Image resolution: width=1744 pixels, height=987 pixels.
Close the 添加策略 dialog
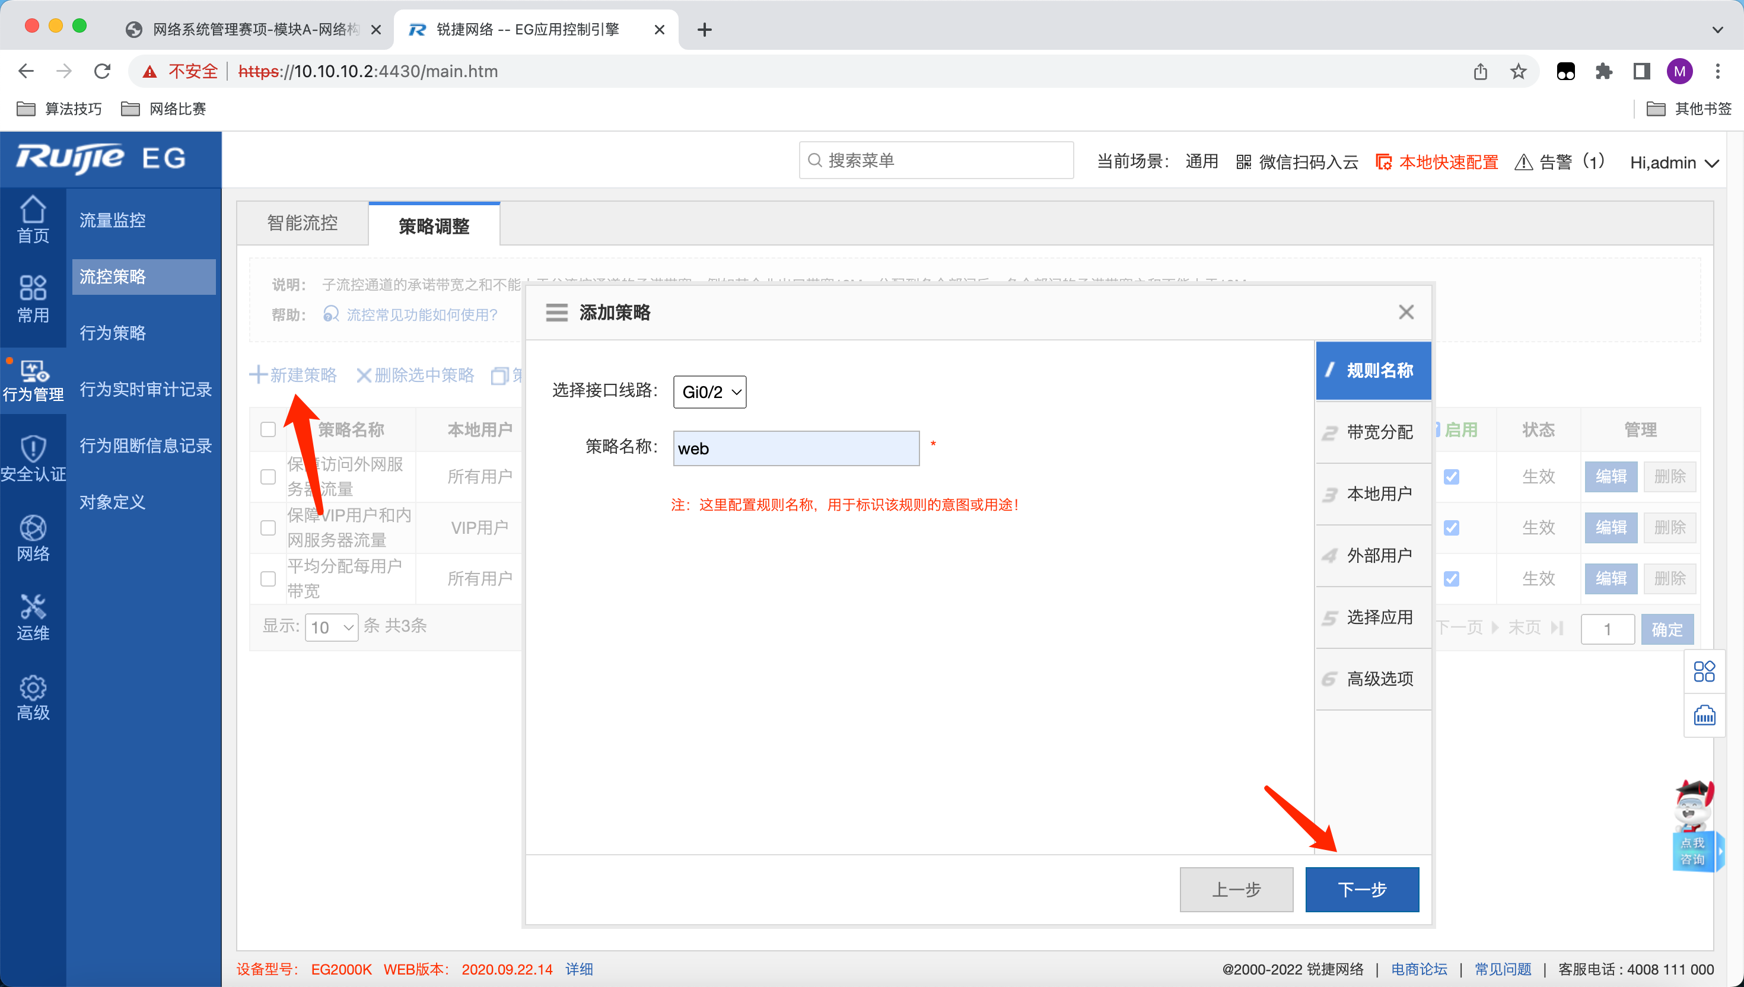coord(1406,312)
